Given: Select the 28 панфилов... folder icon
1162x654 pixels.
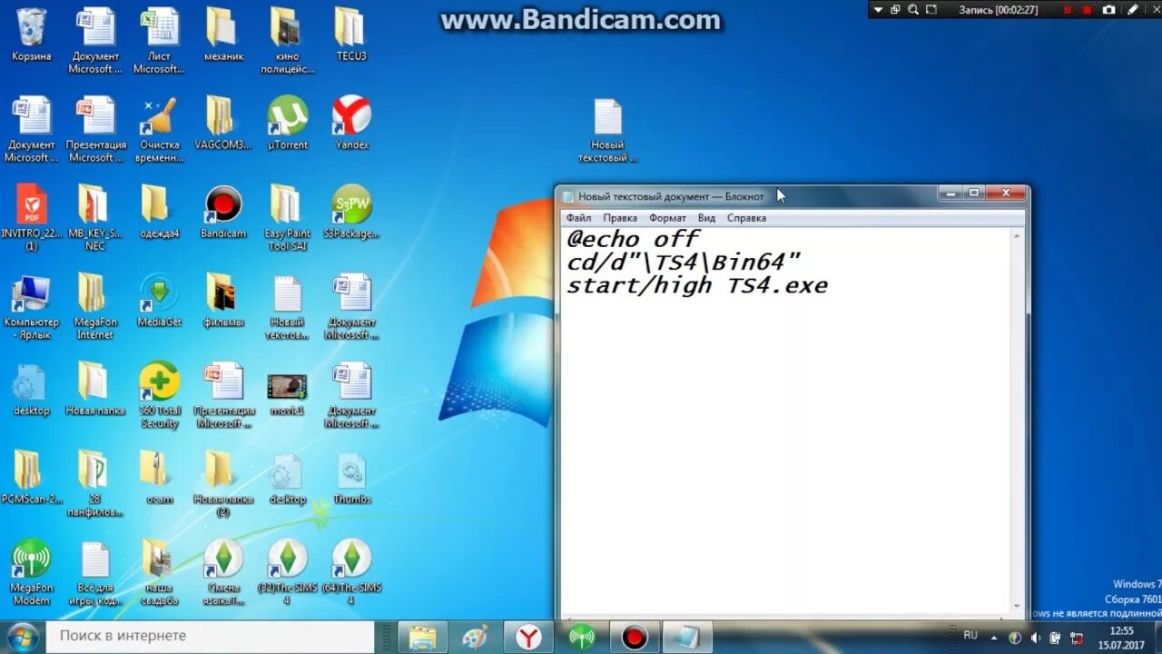Looking at the screenshot, I should (x=94, y=484).
